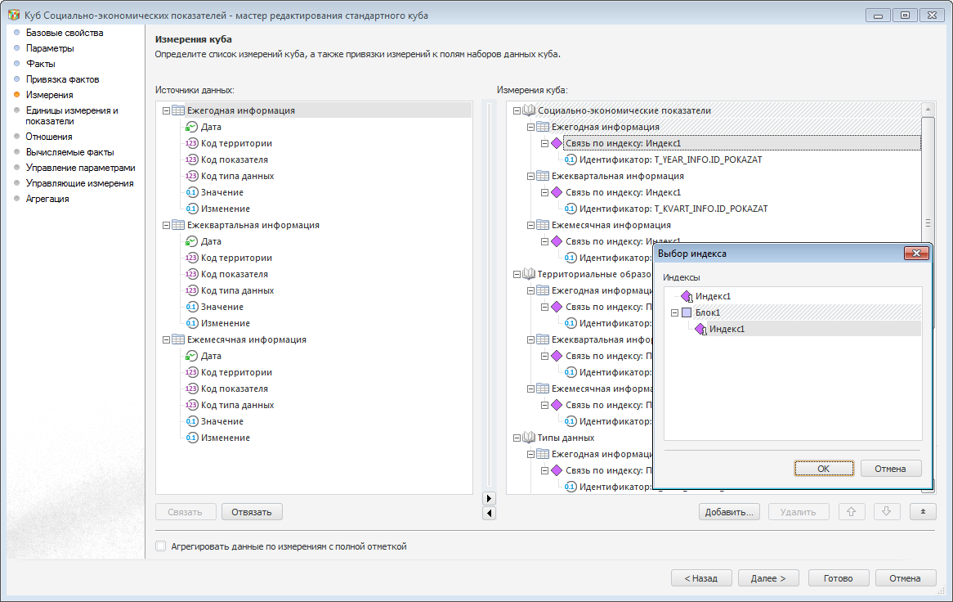The image size is (953, 602).
Task: Click the move down arrow button
Action: 887,512
